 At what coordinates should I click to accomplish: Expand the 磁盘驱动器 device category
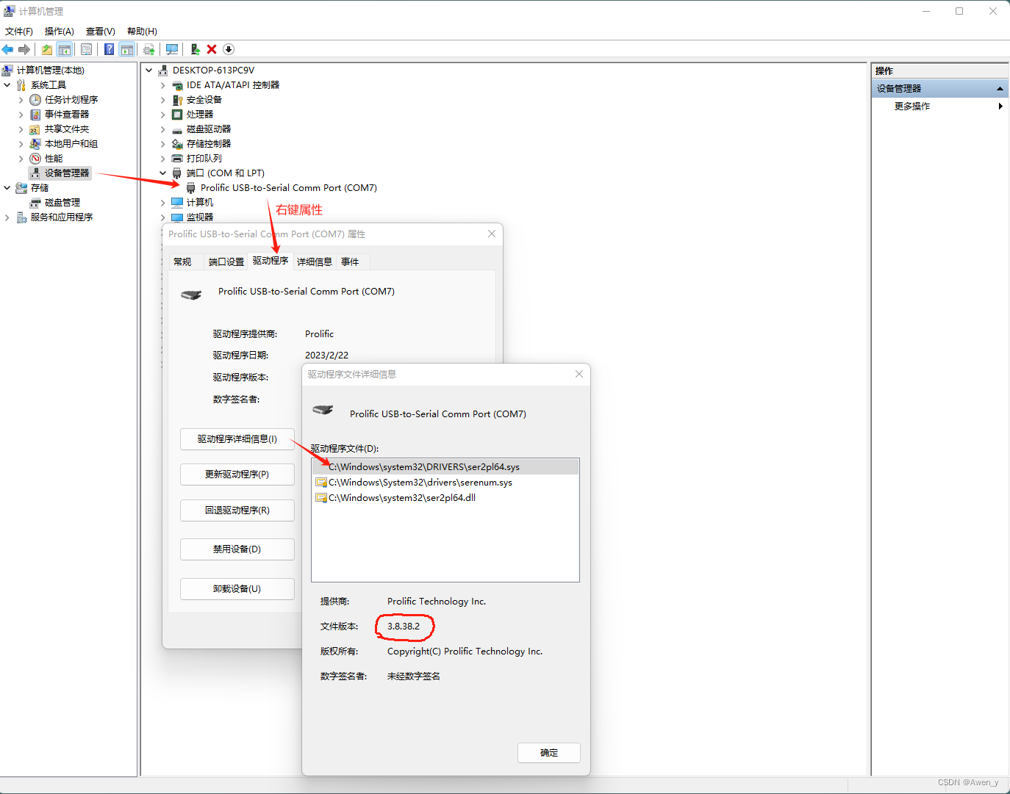point(162,129)
